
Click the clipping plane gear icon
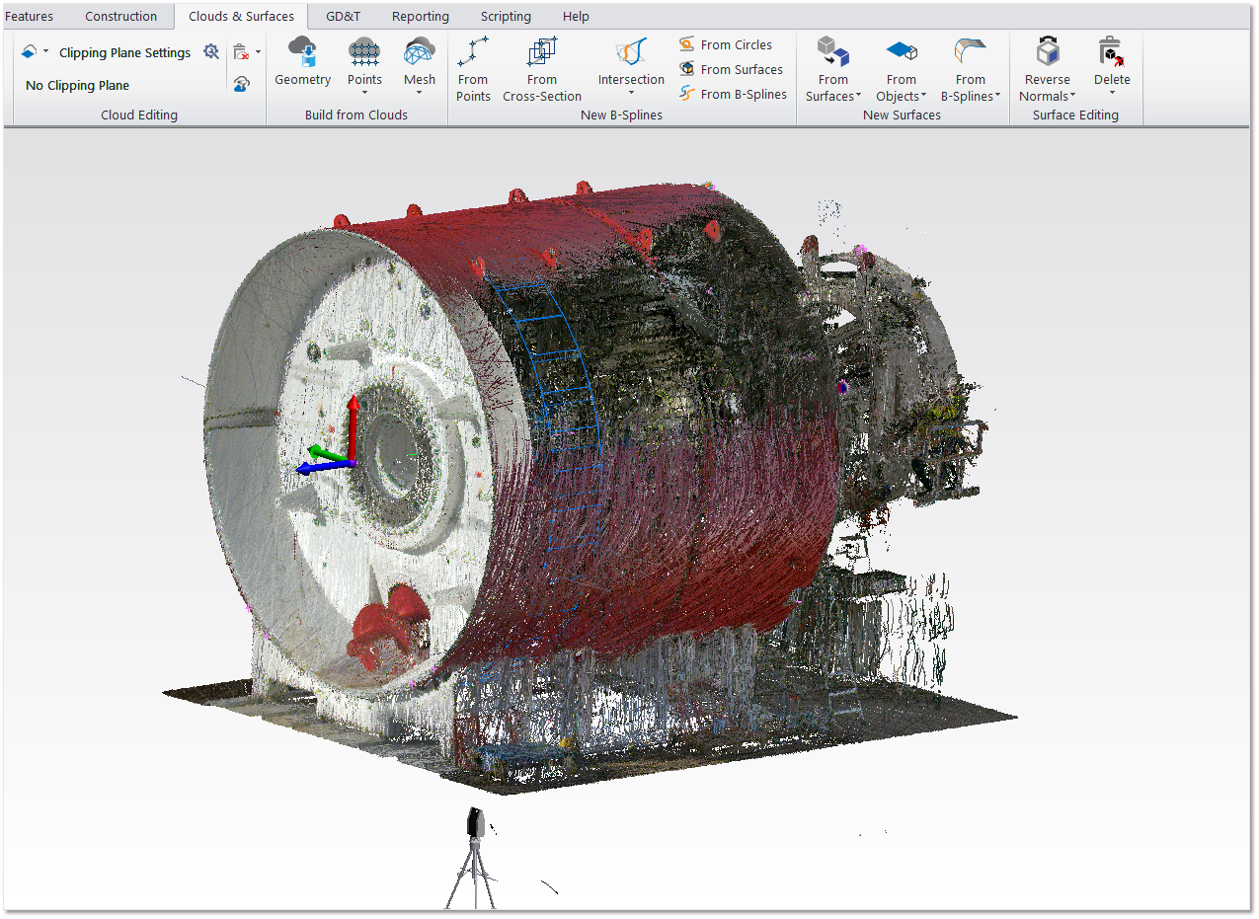tap(211, 51)
